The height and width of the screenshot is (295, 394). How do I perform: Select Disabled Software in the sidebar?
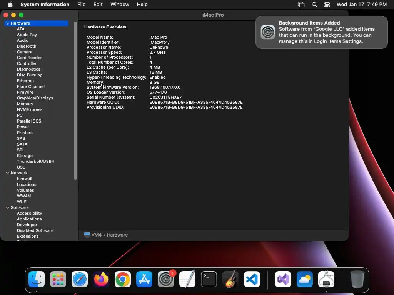35,231
